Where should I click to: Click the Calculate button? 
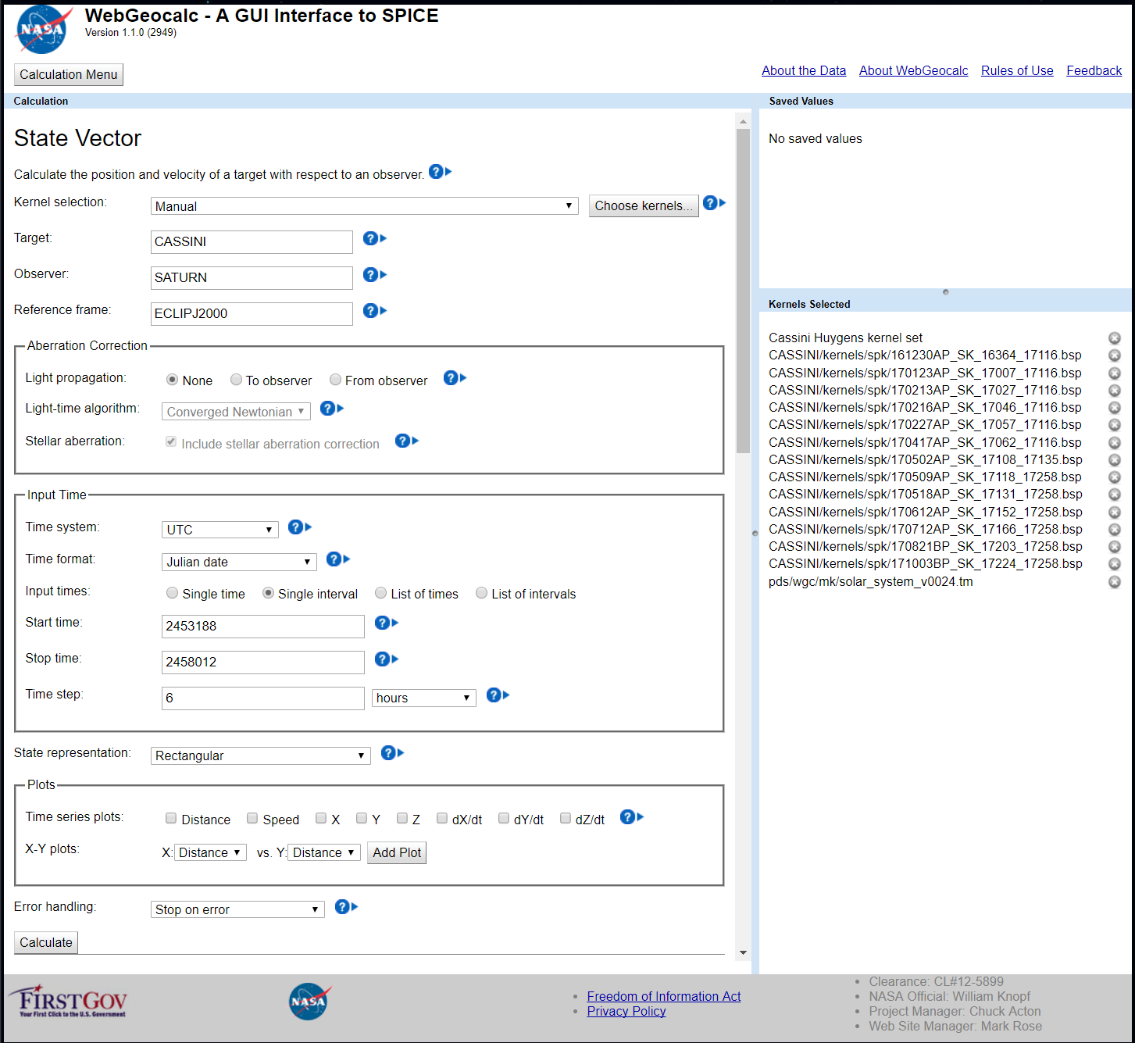point(46,942)
